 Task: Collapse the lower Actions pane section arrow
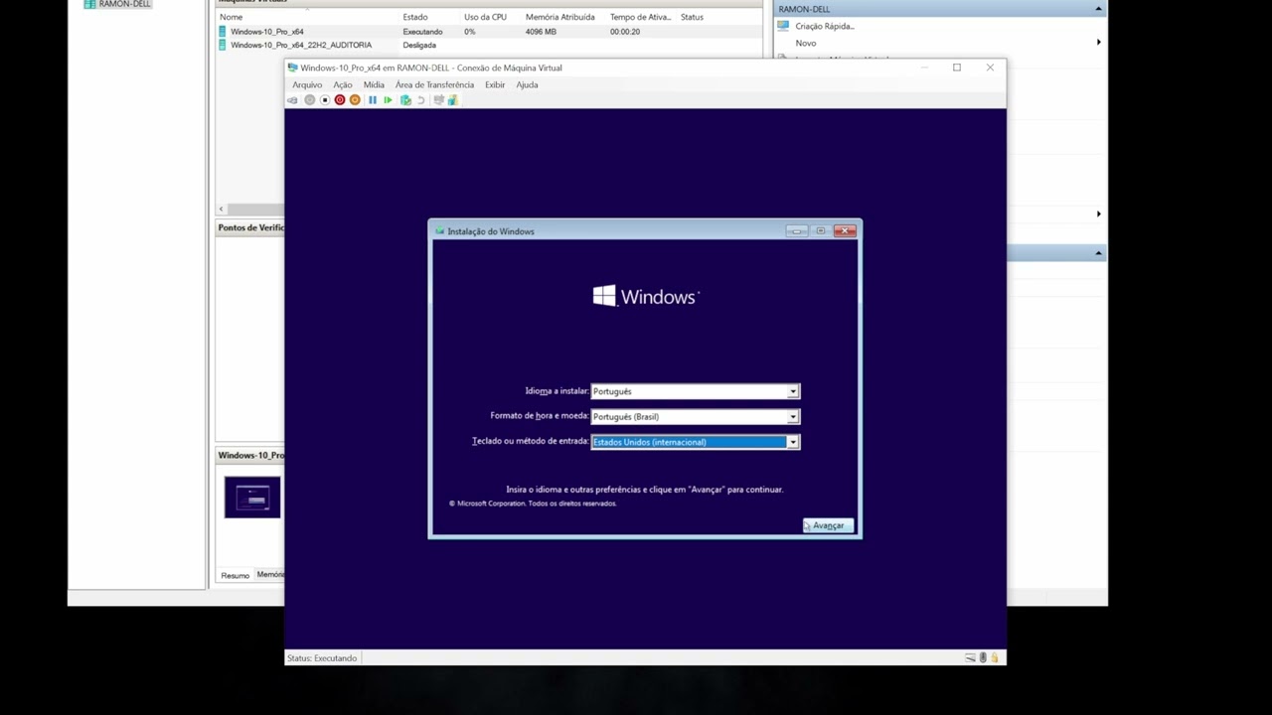point(1098,253)
